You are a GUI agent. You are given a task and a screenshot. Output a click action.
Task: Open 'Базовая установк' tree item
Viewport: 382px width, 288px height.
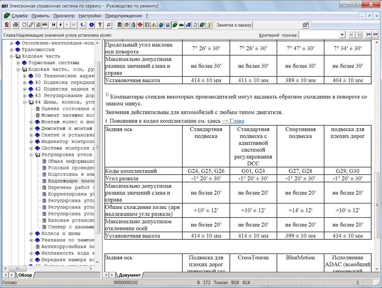pyautogui.click(x=71, y=220)
